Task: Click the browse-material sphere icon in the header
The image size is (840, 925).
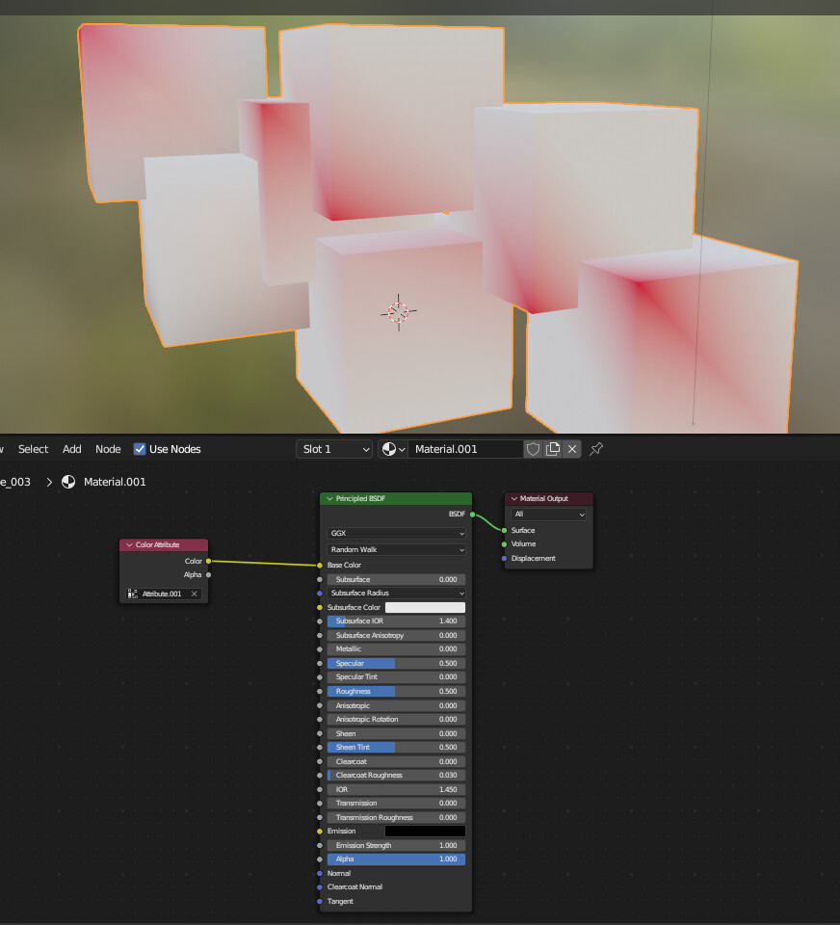Action: tap(388, 448)
